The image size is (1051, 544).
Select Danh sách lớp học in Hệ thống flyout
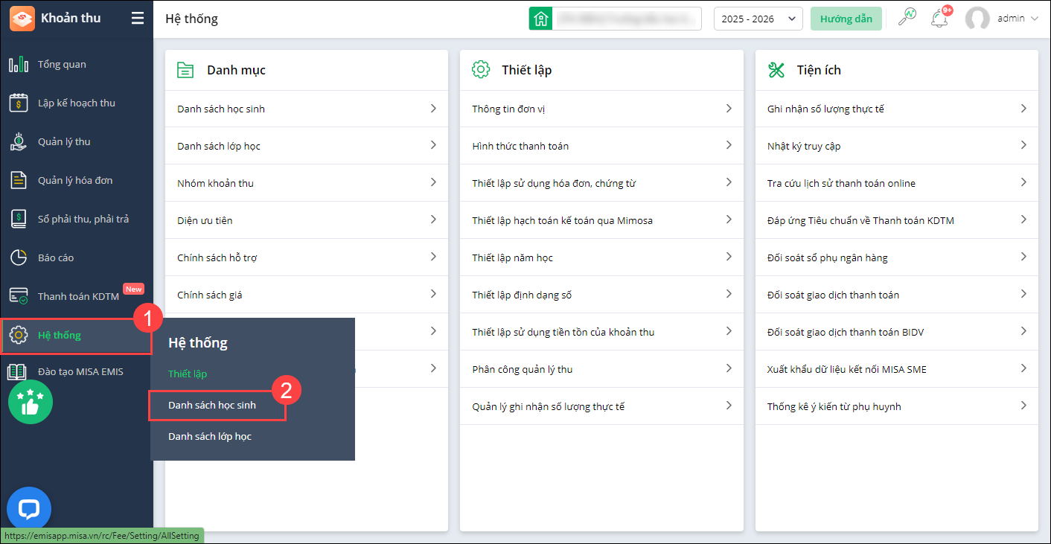point(210,437)
